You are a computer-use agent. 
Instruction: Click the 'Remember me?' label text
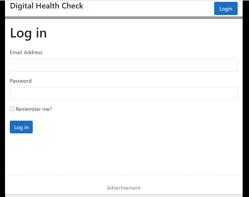coord(34,109)
